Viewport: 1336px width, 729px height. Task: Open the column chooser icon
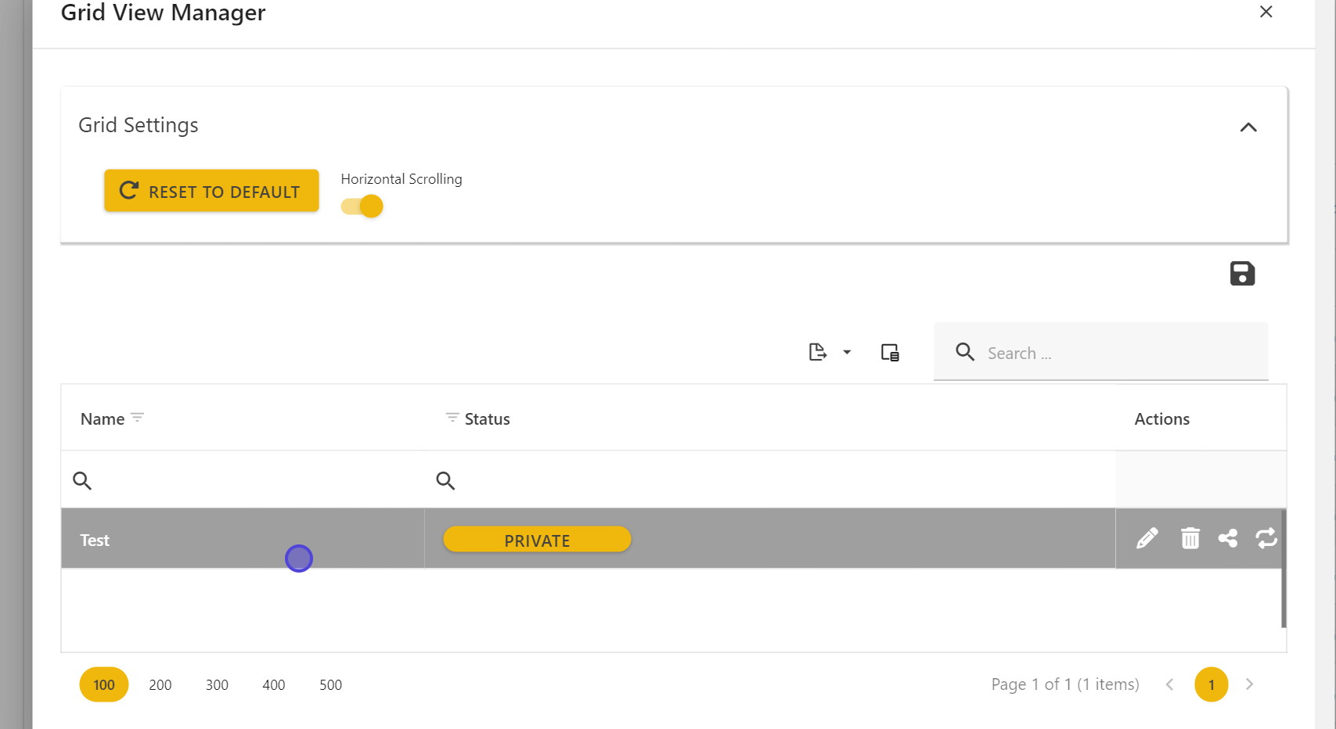click(890, 353)
